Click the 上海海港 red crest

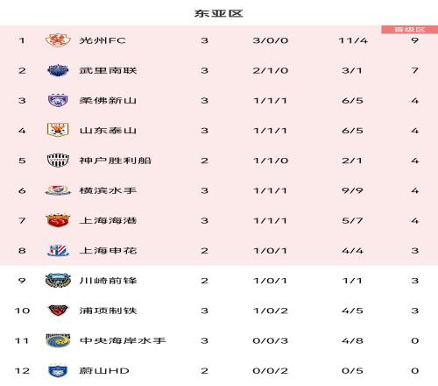point(58,220)
